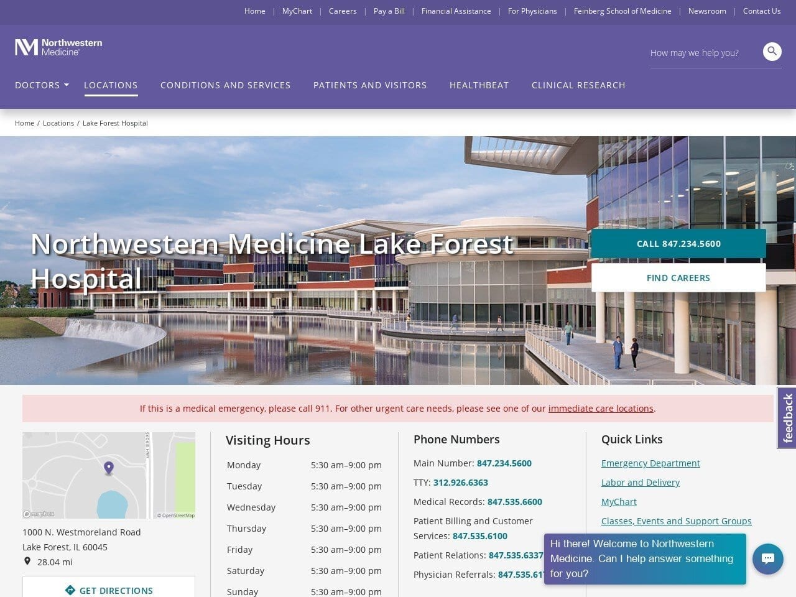Click hospital title heading text

pos(272,261)
